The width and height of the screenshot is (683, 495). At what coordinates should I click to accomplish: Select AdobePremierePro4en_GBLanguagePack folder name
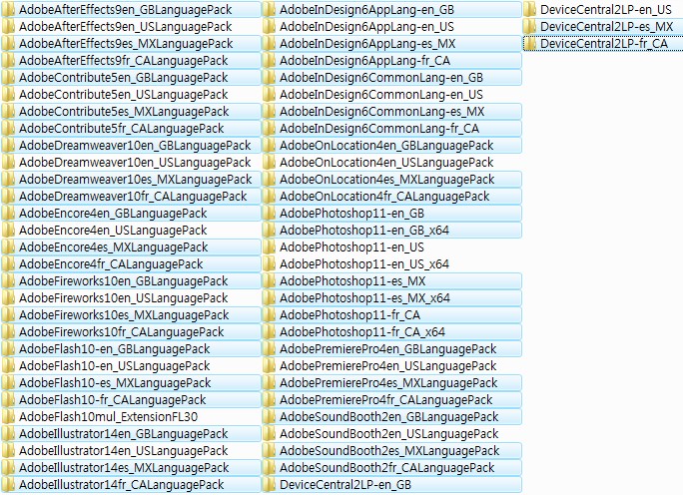388,349
